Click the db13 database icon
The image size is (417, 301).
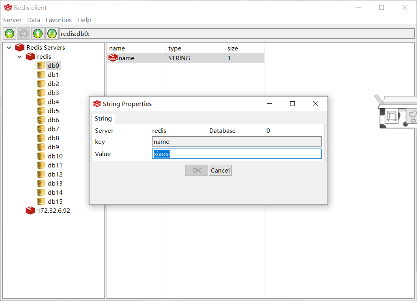coord(41,183)
